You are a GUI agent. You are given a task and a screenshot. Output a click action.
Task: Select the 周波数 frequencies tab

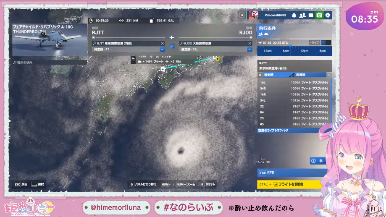click(310, 75)
